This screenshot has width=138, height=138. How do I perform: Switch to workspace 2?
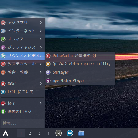point(30,133)
